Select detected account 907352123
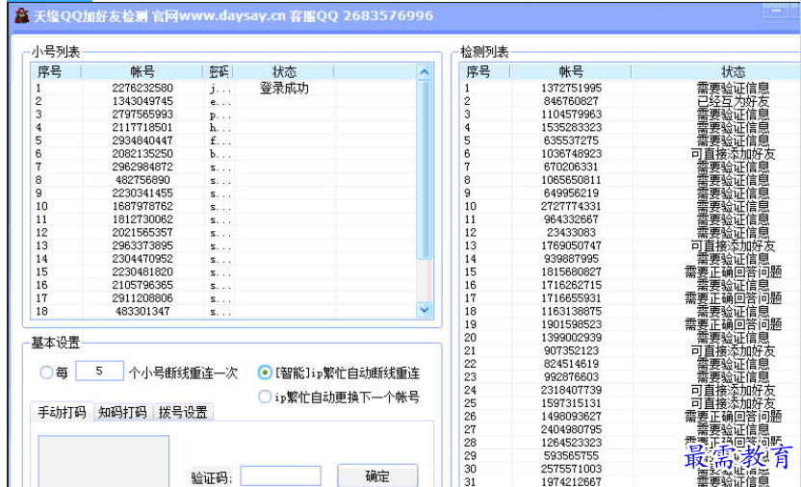Screen dimensions: 801x487 571,350
